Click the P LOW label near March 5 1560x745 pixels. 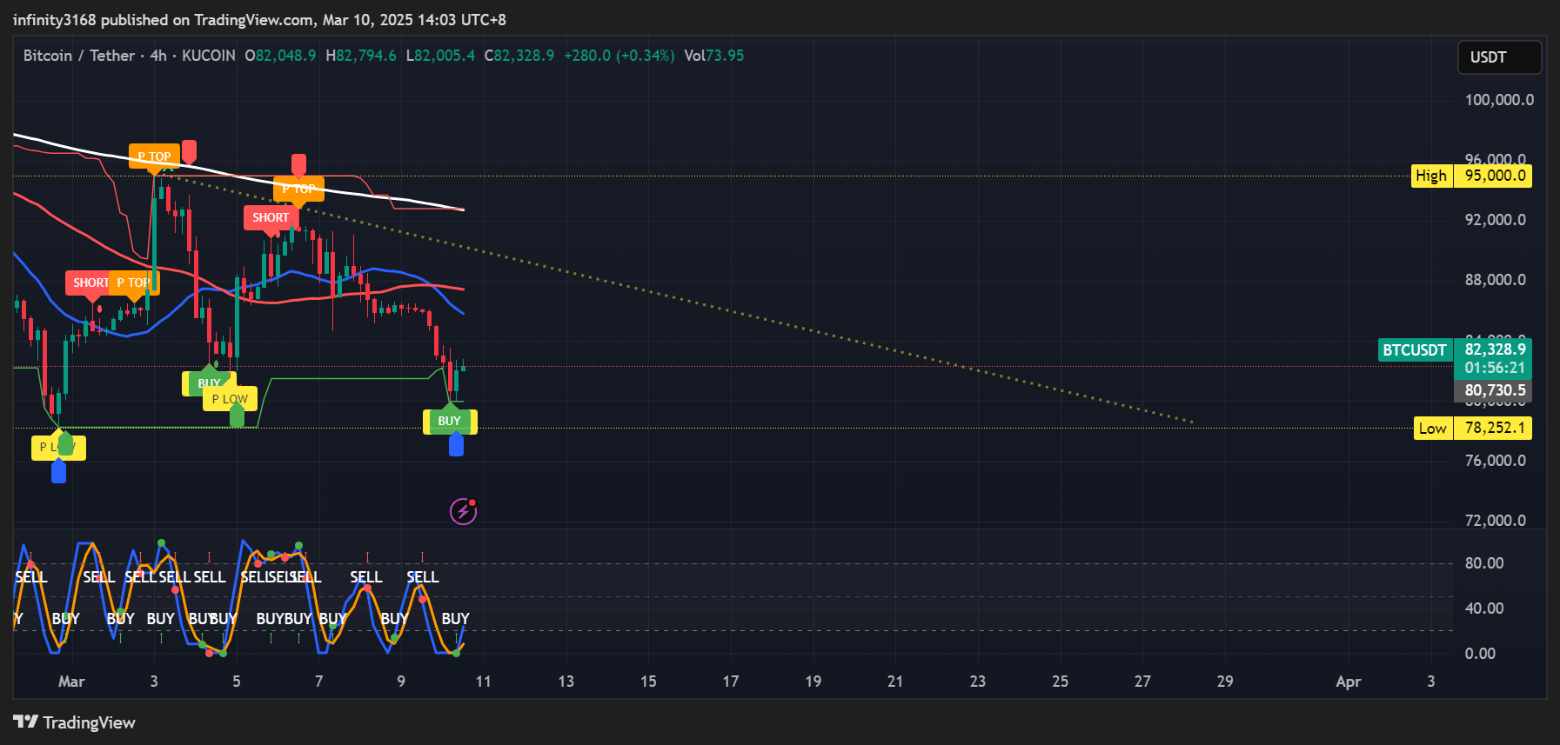pyautogui.click(x=230, y=399)
